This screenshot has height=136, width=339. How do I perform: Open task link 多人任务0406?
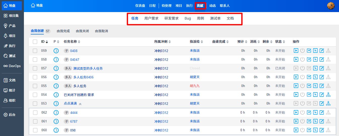tap(83, 77)
